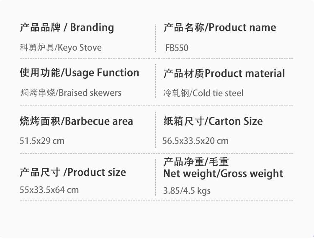The width and height of the screenshot is (314, 239).
Task: Select the FB550 product name value
Action: tap(177, 48)
